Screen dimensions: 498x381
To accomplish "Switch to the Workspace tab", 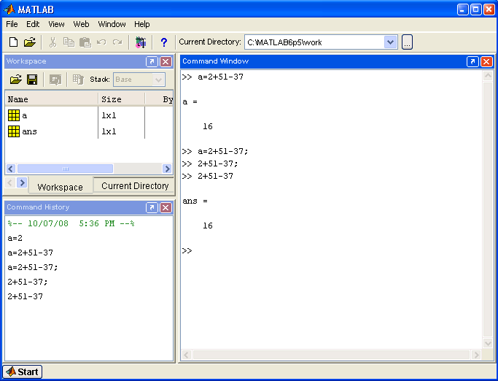I will coord(61,187).
